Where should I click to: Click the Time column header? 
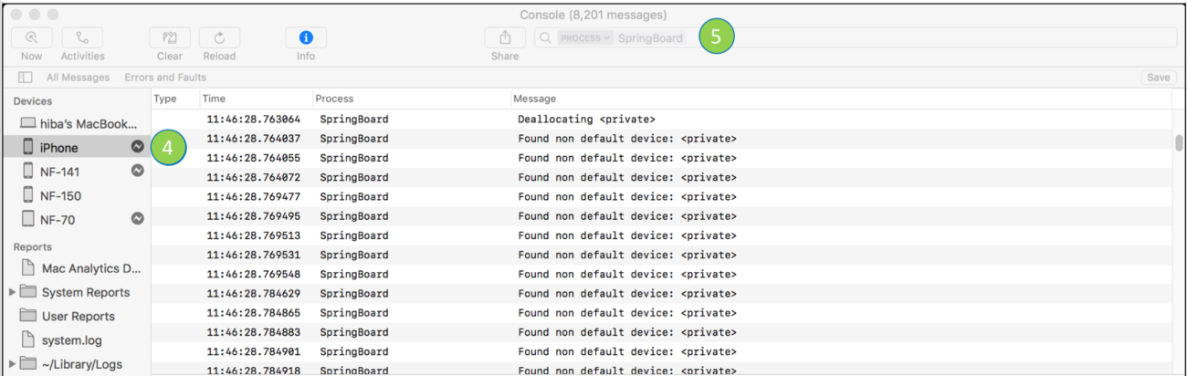tap(214, 99)
